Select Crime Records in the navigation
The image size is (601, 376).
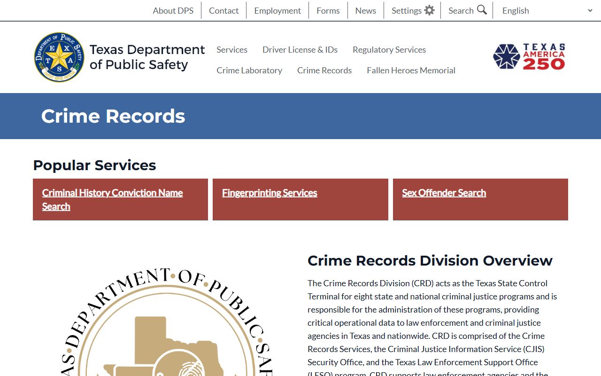coord(324,70)
